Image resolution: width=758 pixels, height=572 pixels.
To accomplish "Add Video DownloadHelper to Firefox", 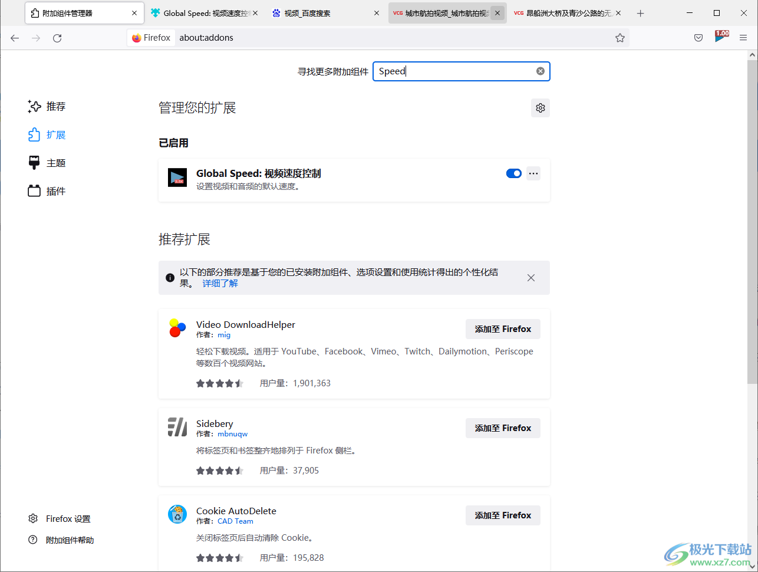I will click(x=503, y=329).
